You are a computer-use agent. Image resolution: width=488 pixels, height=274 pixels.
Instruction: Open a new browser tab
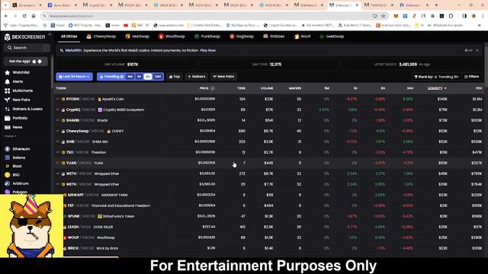pos(436,5)
